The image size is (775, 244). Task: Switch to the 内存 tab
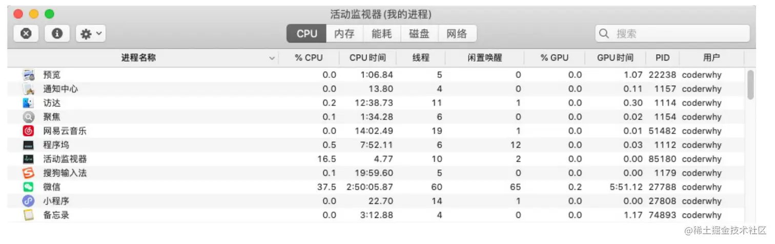(344, 34)
